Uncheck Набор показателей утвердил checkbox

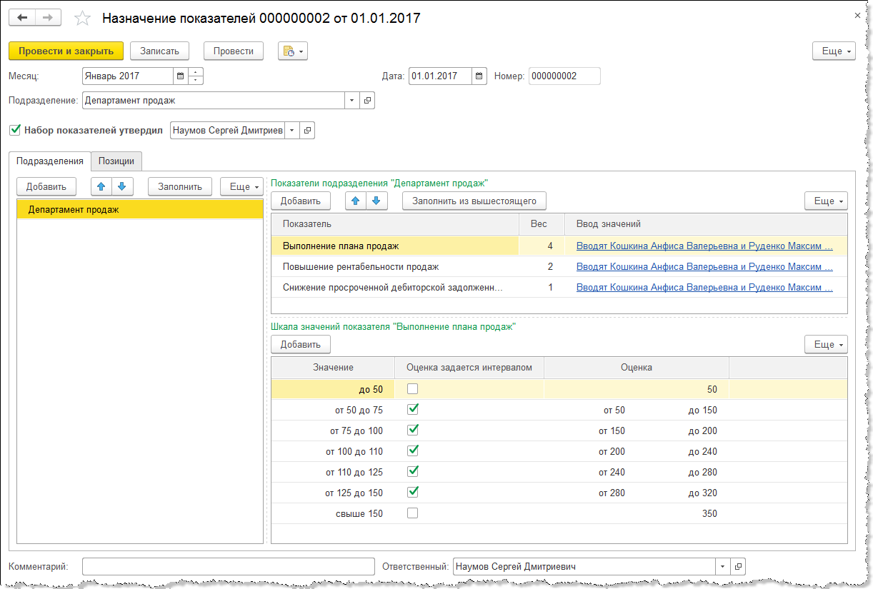[15, 130]
